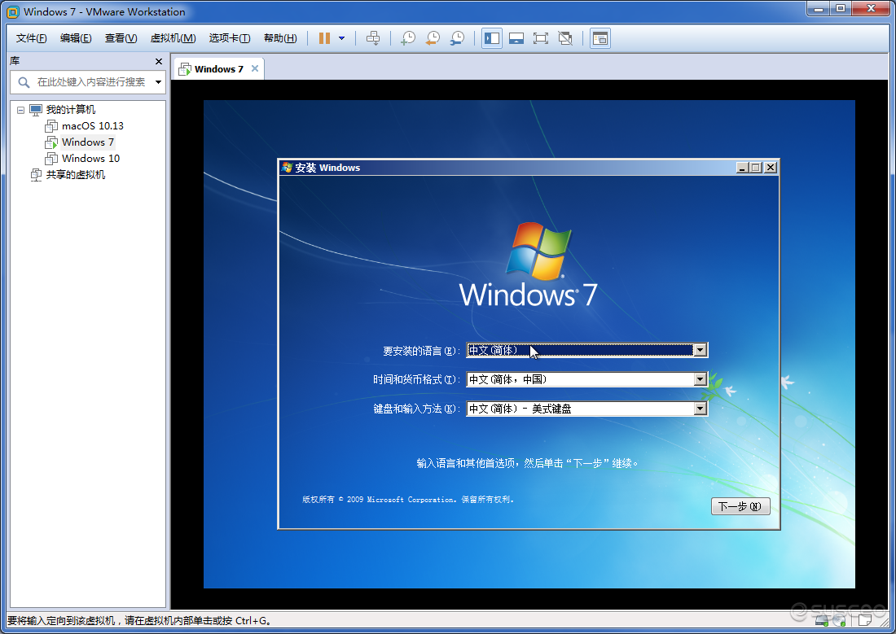Click the 要安装的语言(E) label

coord(421,351)
